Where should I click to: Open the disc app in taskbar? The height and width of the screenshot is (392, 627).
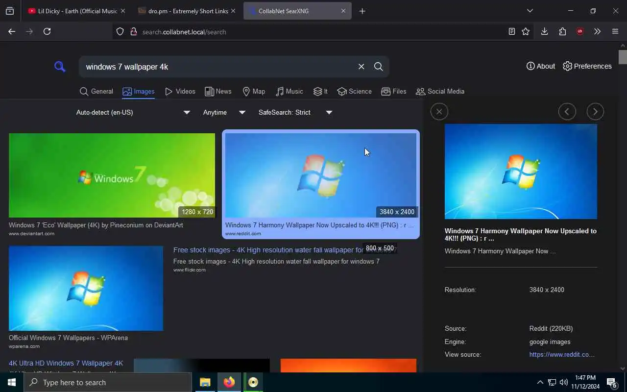253,382
